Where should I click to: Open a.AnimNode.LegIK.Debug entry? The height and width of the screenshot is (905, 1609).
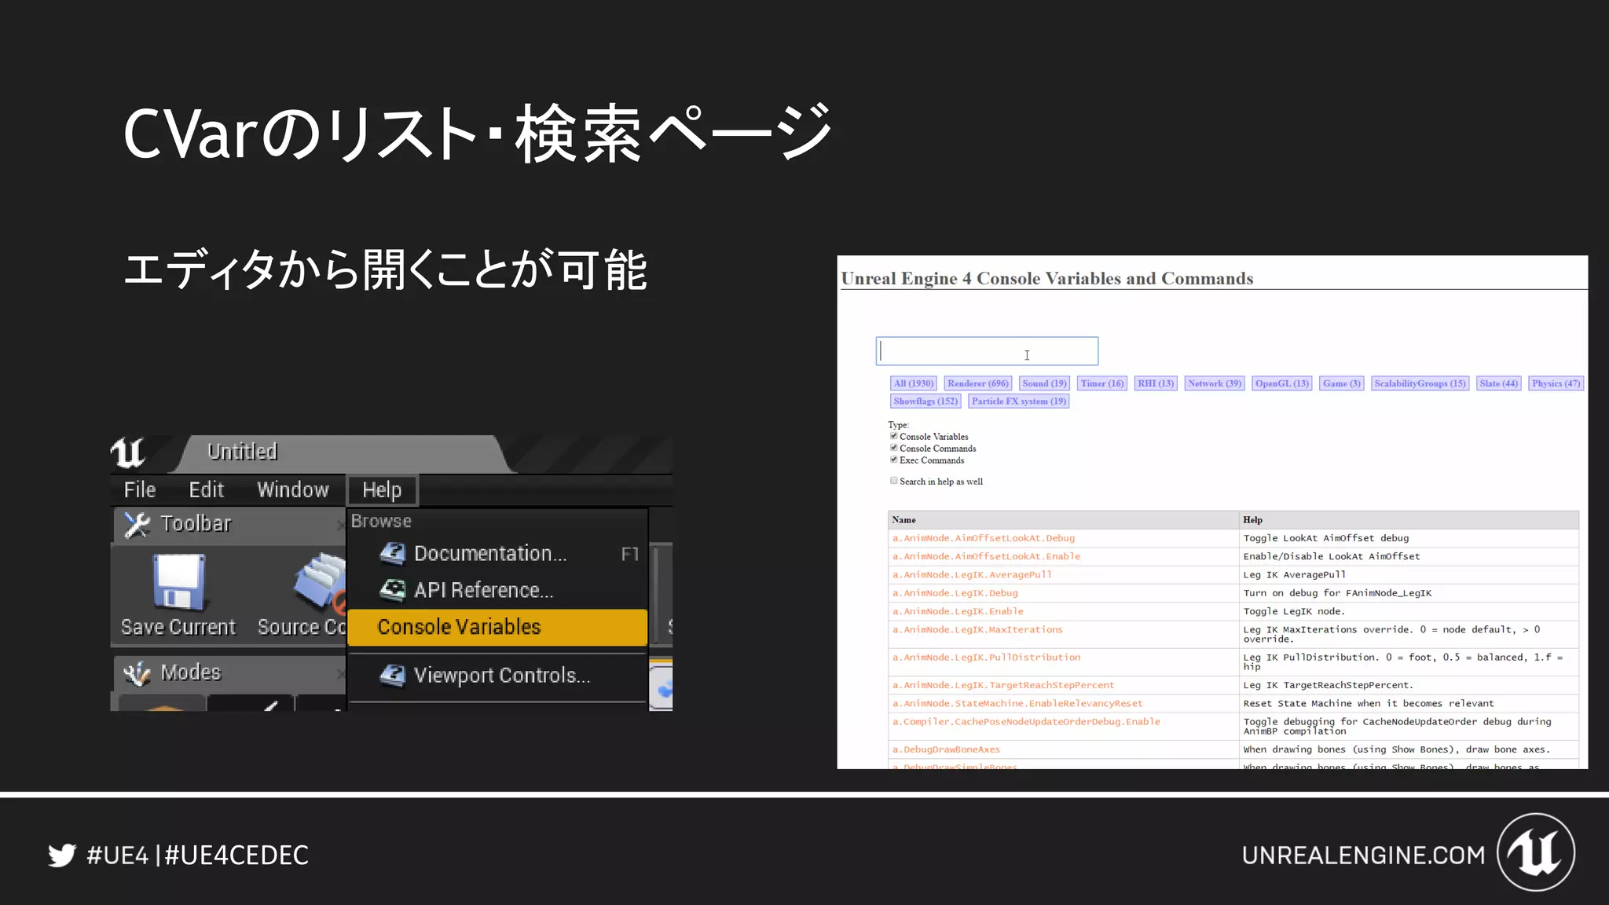click(955, 593)
